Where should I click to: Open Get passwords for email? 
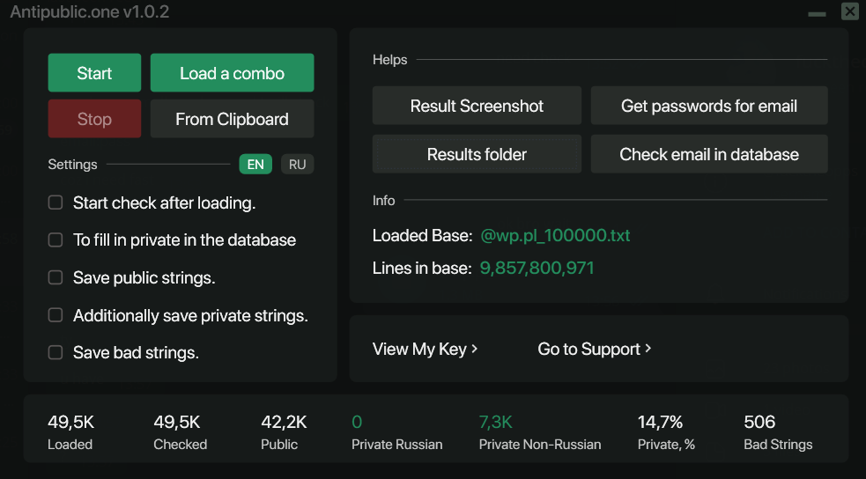709,106
